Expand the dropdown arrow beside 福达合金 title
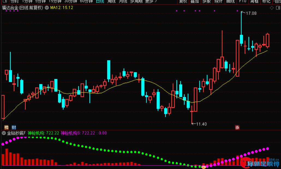 [x=47, y=8]
